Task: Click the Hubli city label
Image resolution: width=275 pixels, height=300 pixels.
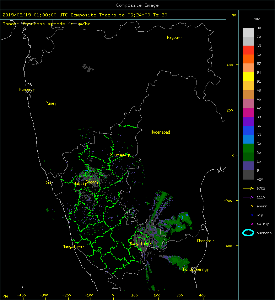Action: click(79, 183)
